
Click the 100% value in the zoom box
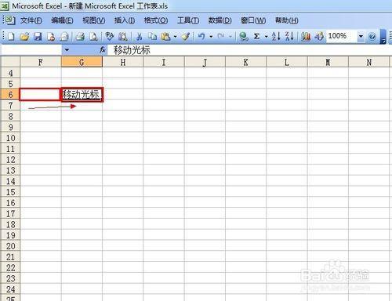coord(337,36)
